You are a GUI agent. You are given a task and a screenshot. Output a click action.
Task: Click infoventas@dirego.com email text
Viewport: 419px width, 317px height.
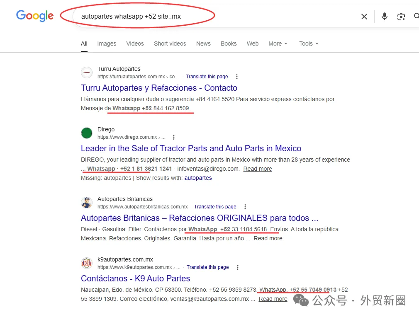(x=208, y=169)
